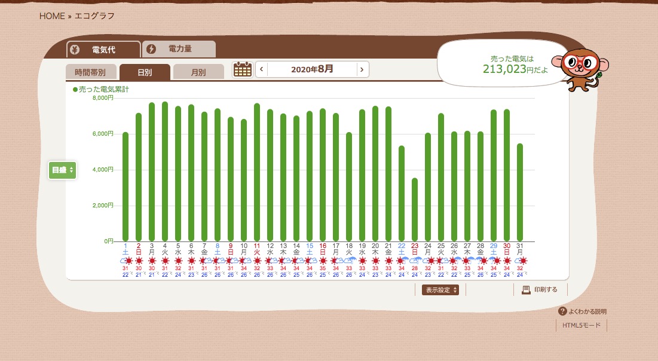This screenshot has height=361, width=658.
Task: Click the bar for August 1
Action: [x=126, y=187]
